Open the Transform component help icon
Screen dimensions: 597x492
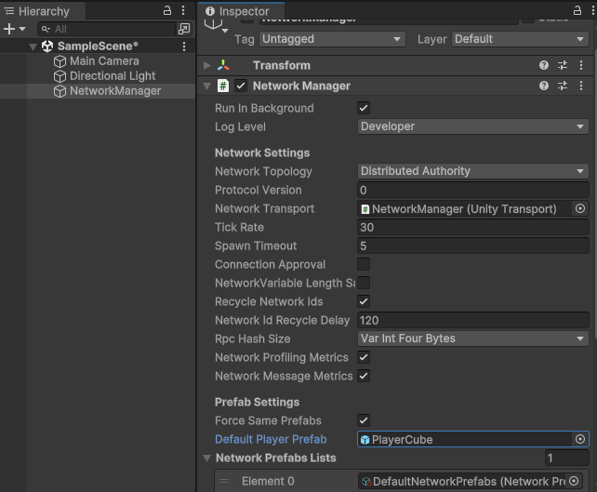pyautogui.click(x=544, y=66)
